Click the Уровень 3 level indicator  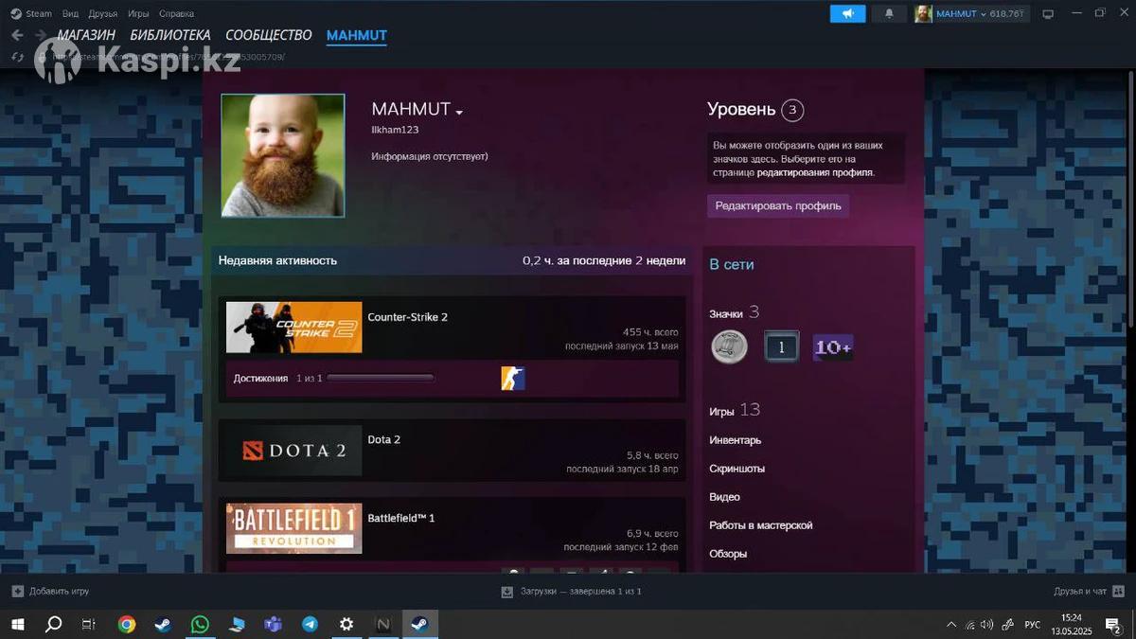[755, 110]
